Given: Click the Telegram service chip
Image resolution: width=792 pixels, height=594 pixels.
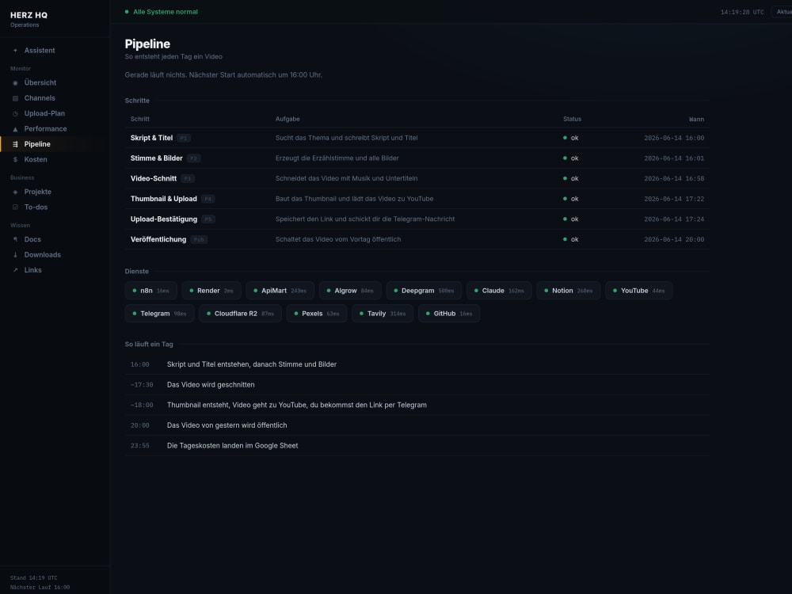Looking at the screenshot, I should (160, 314).
